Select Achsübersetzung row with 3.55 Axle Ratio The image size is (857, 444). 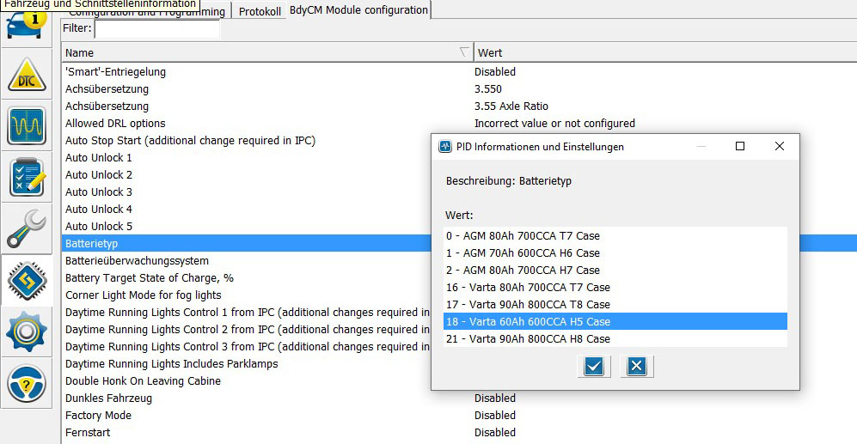tap(459, 106)
